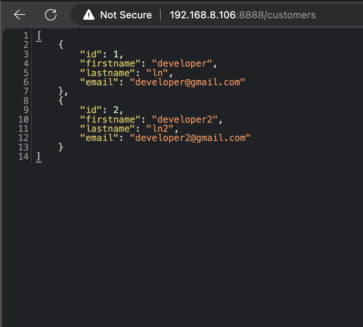Image resolution: width=363 pixels, height=327 pixels.
Task: Click the id value 2
Action: click(116, 110)
